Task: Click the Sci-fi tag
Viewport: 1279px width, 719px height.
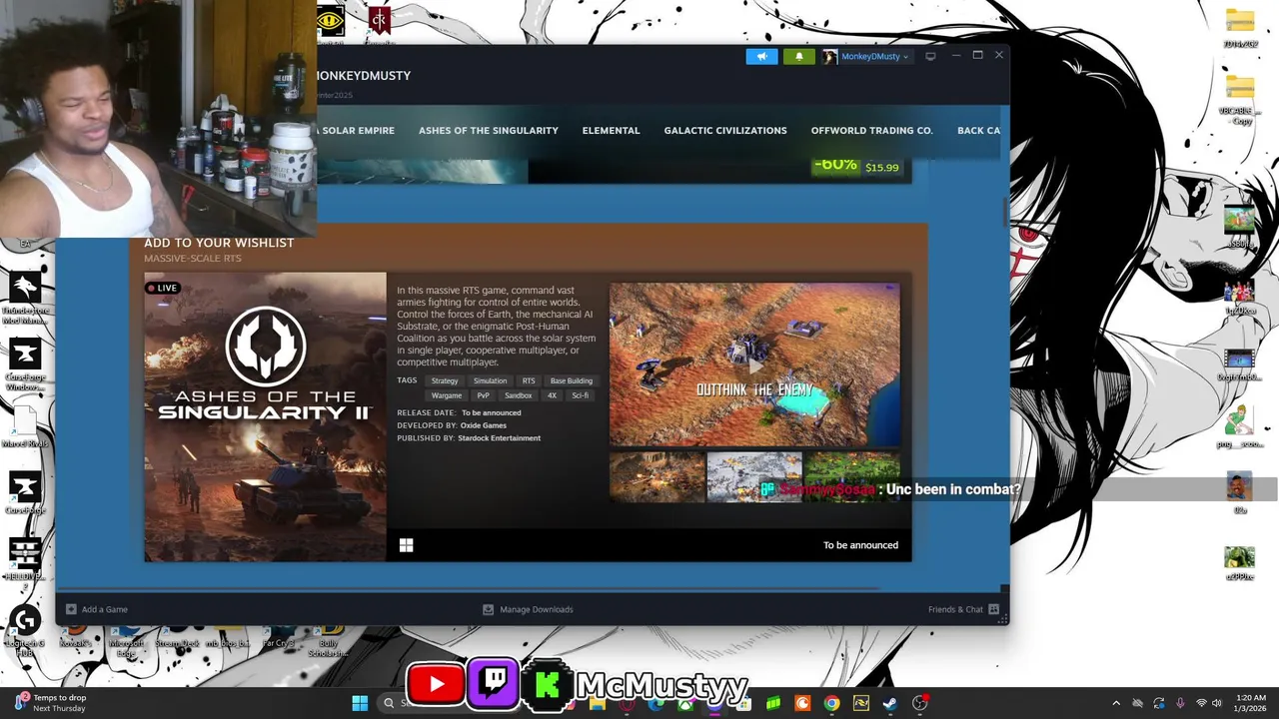Action: pos(580,395)
